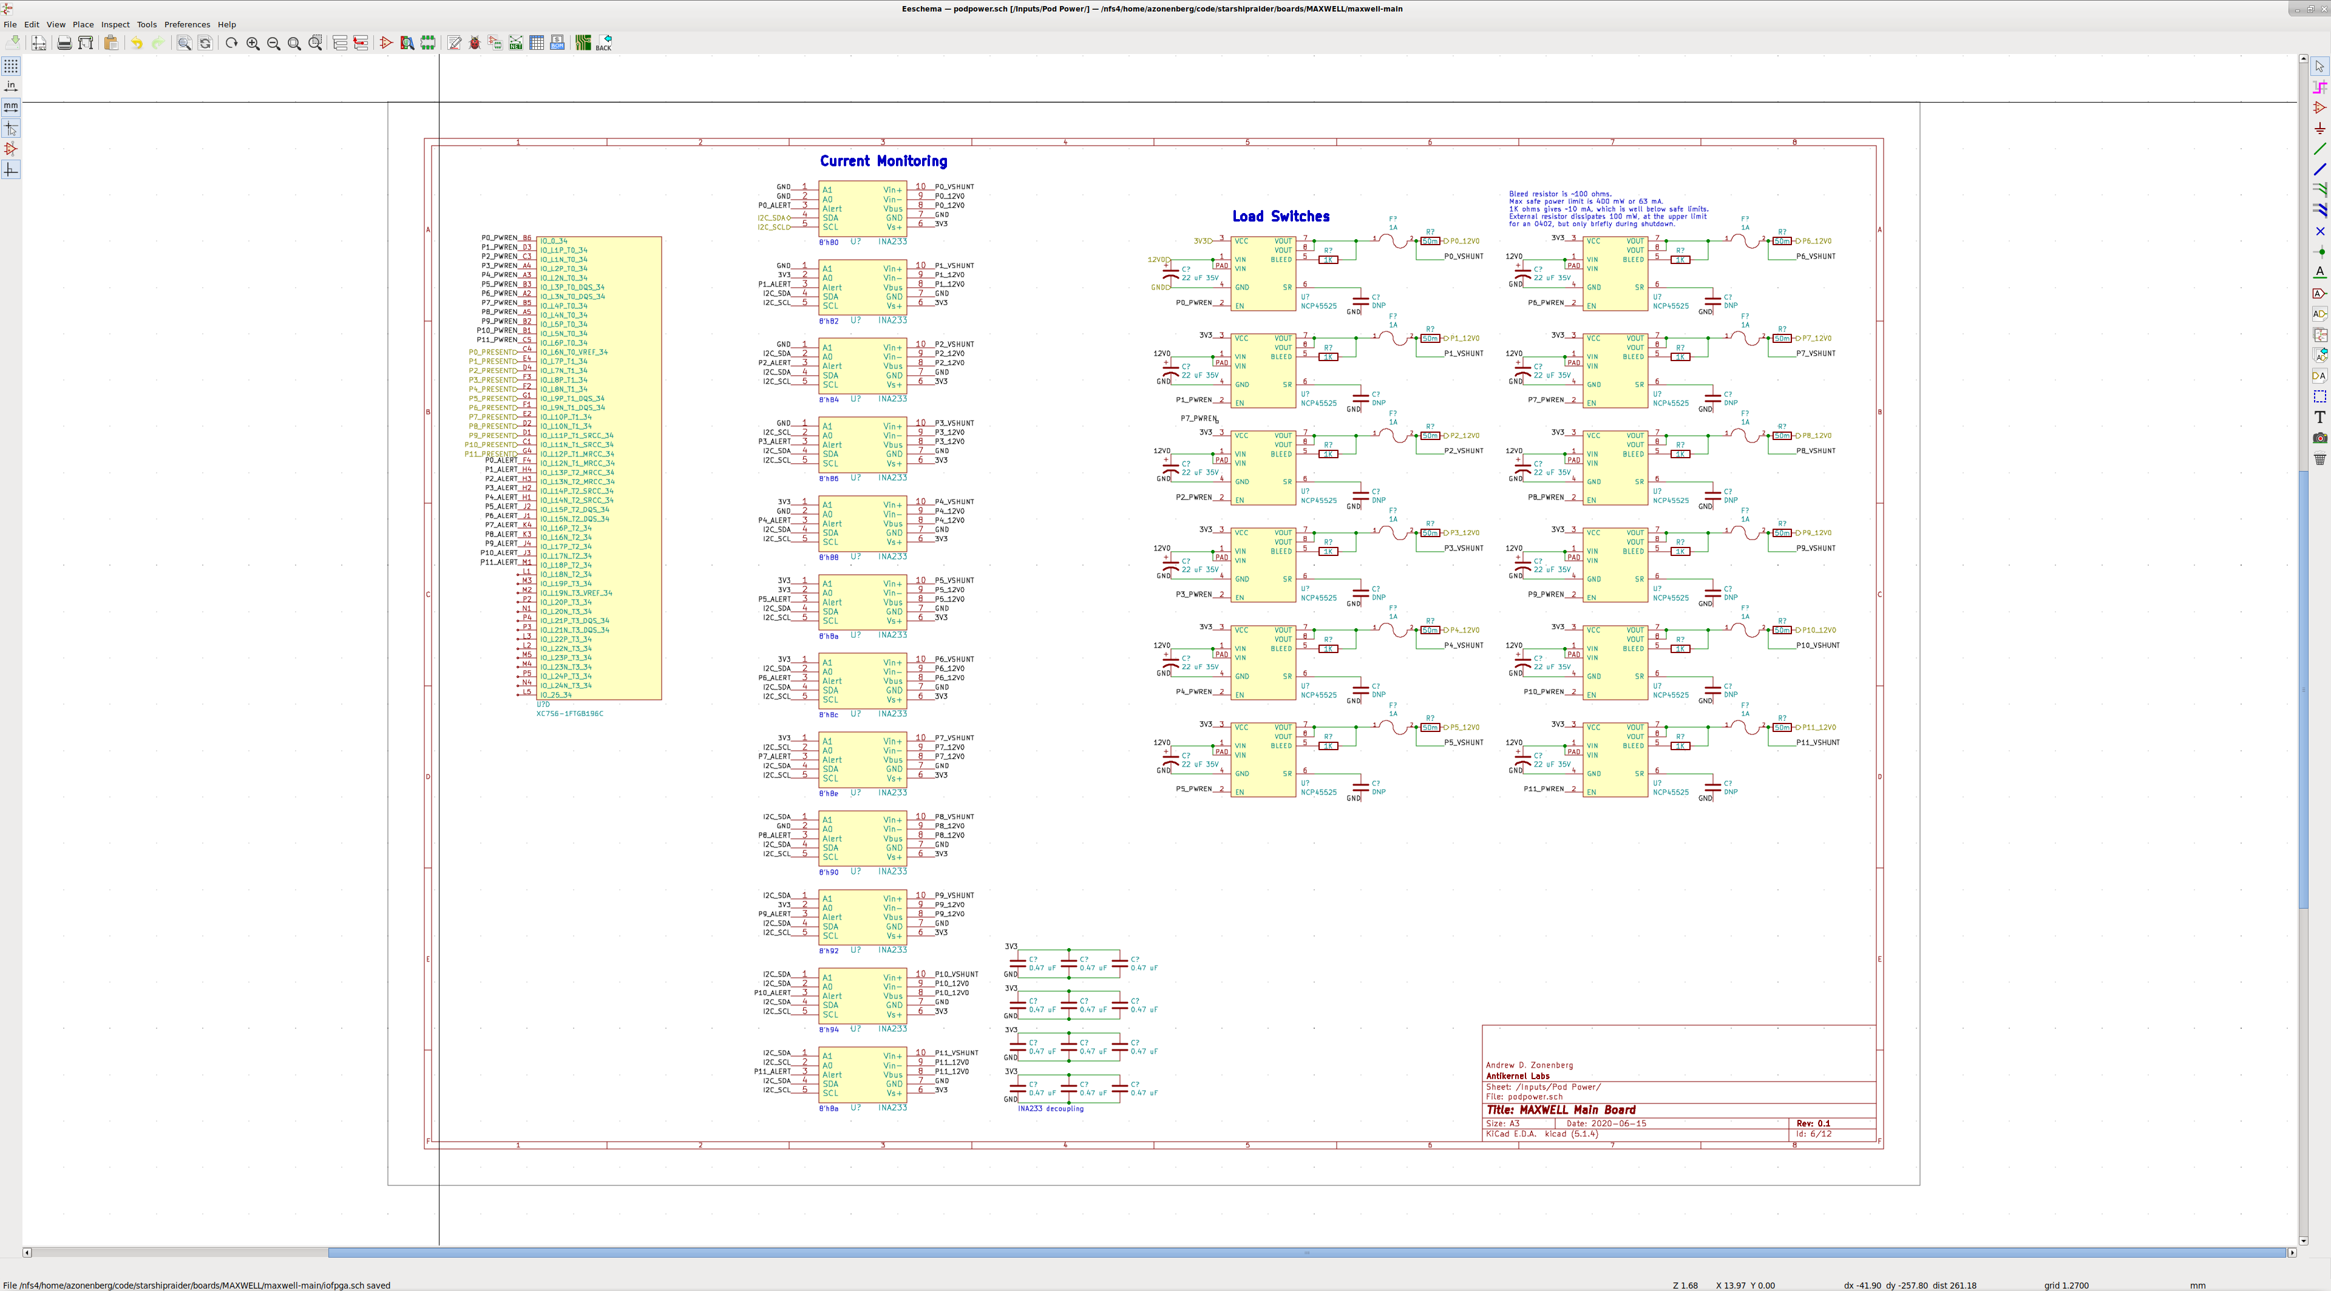Toggle show hidden pins
This screenshot has width=2331, height=1291.
[11, 149]
